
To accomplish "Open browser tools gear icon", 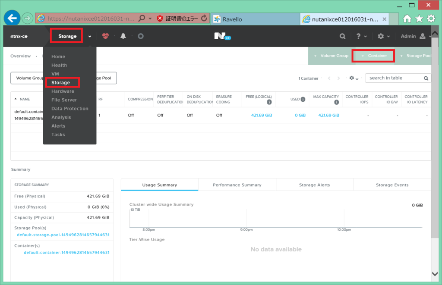I will click(x=431, y=19).
